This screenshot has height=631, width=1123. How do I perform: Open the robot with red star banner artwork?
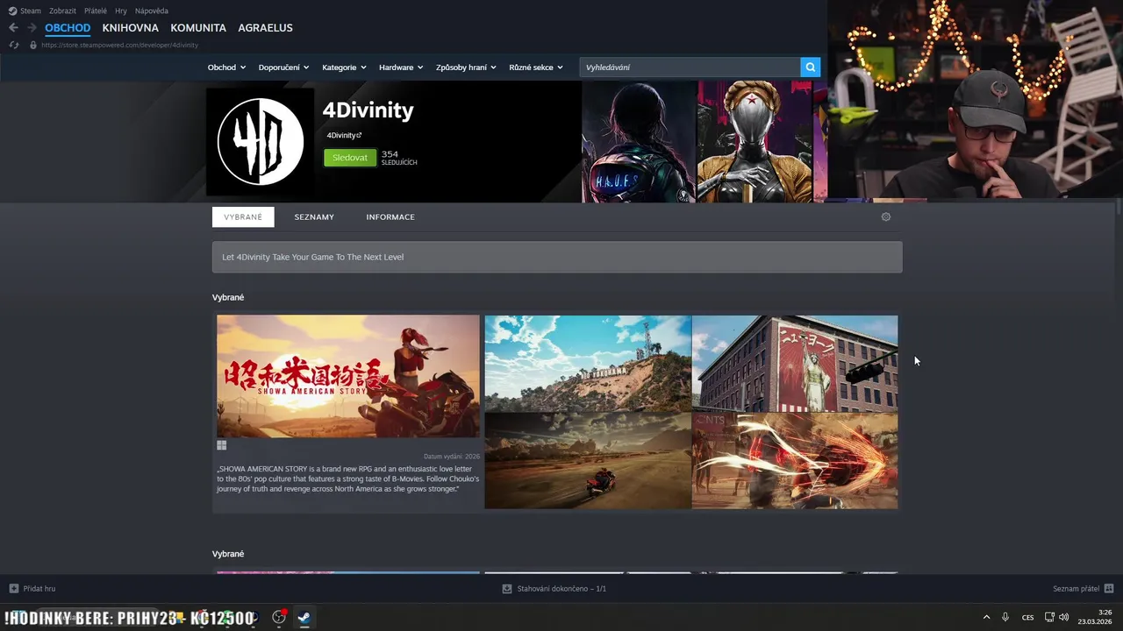(755, 141)
